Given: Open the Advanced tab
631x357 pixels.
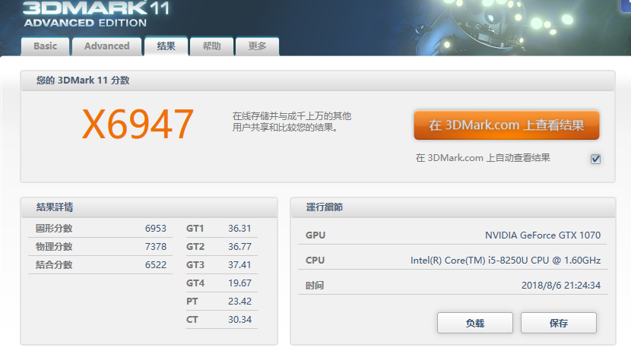Looking at the screenshot, I should 106,46.
